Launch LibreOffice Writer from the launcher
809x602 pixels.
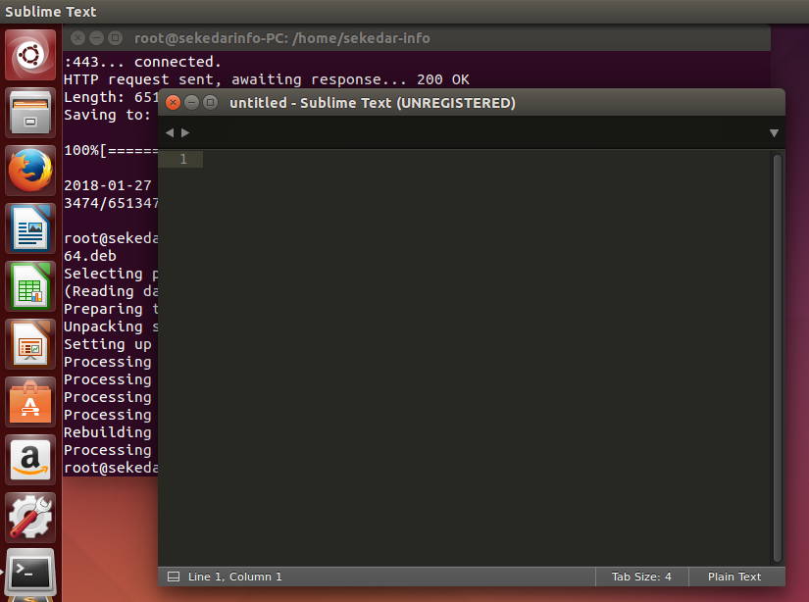tap(29, 227)
